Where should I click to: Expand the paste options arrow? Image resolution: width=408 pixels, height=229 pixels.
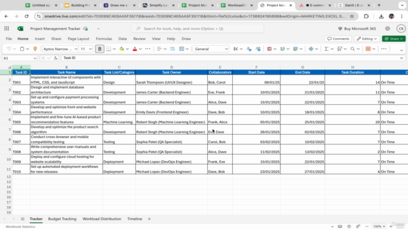pyautogui.click(x=27, y=49)
